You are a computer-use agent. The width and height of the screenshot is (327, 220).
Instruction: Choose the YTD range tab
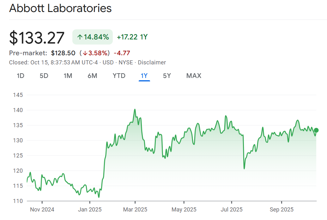(x=119, y=76)
